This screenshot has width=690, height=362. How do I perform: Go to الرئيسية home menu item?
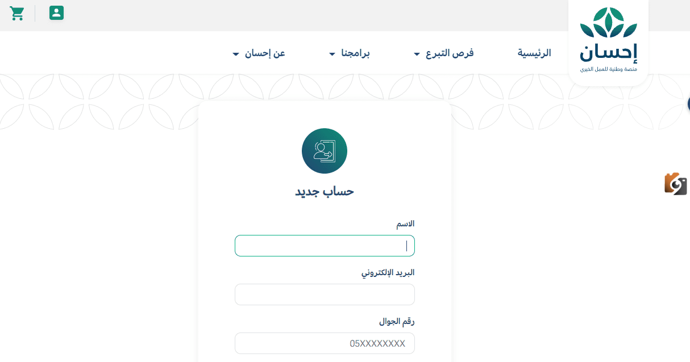click(x=534, y=53)
